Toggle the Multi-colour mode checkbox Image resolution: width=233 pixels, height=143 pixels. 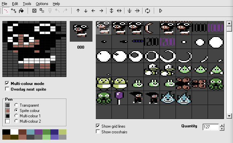[7, 83]
